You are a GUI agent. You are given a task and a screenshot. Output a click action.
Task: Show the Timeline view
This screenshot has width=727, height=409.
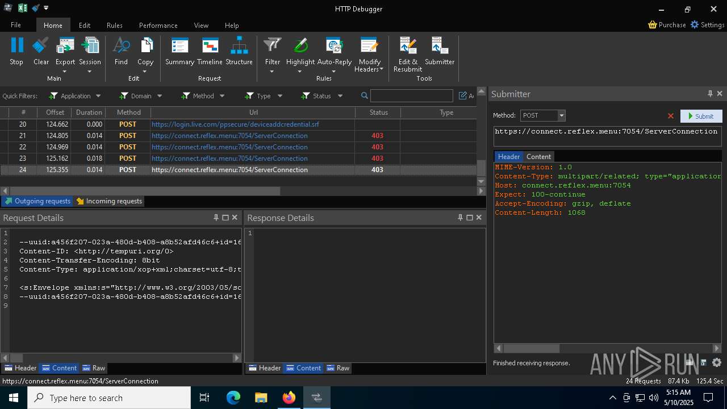click(210, 51)
